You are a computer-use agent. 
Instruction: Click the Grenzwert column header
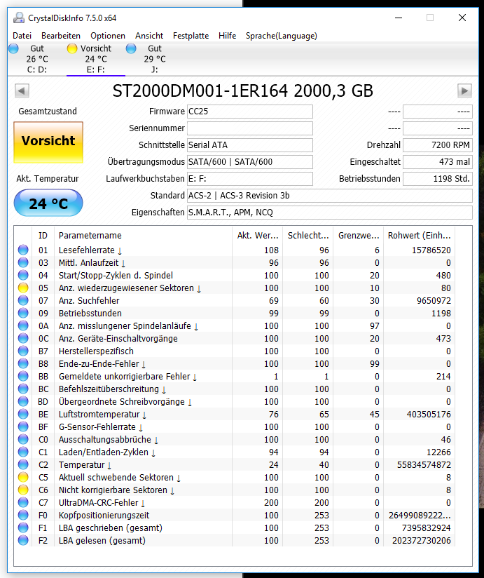(x=358, y=236)
